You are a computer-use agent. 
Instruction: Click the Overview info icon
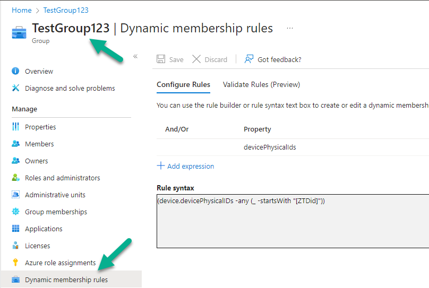(15, 71)
